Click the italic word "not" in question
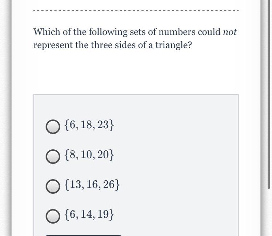 [x=230, y=32]
